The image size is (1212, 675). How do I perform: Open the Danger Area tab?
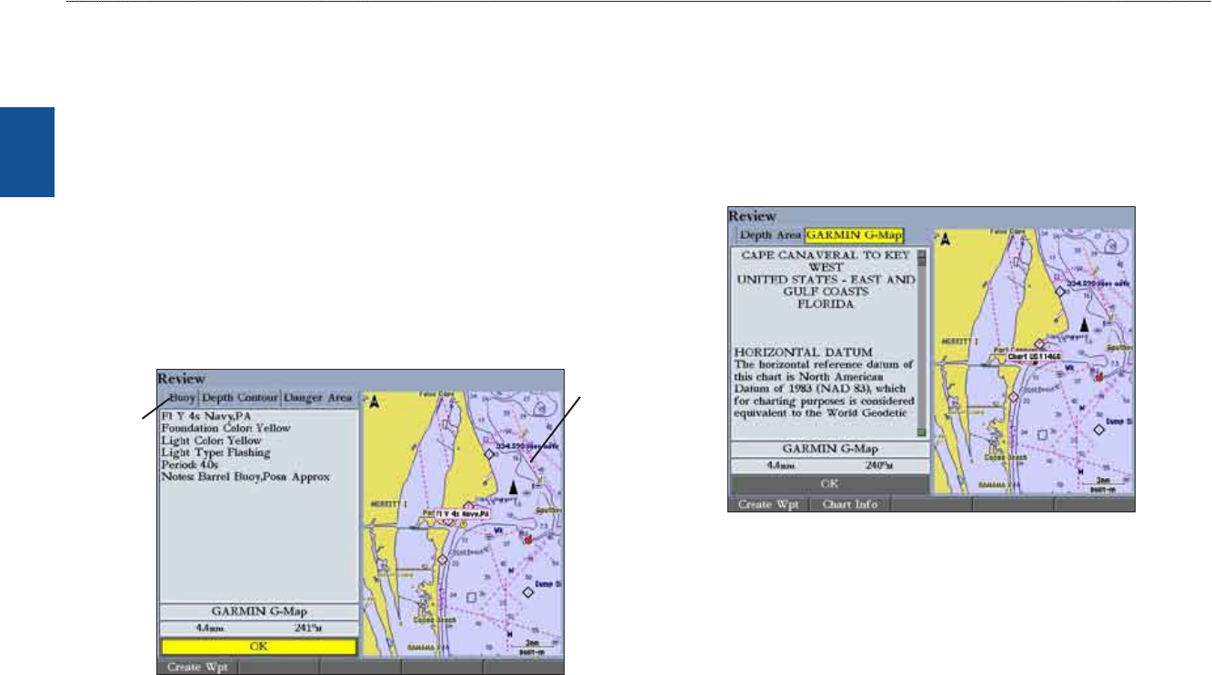click(x=318, y=399)
